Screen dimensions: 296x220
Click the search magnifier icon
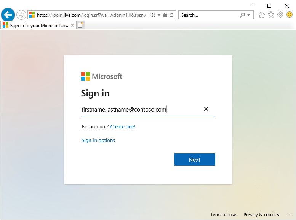pyautogui.click(x=242, y=15)
